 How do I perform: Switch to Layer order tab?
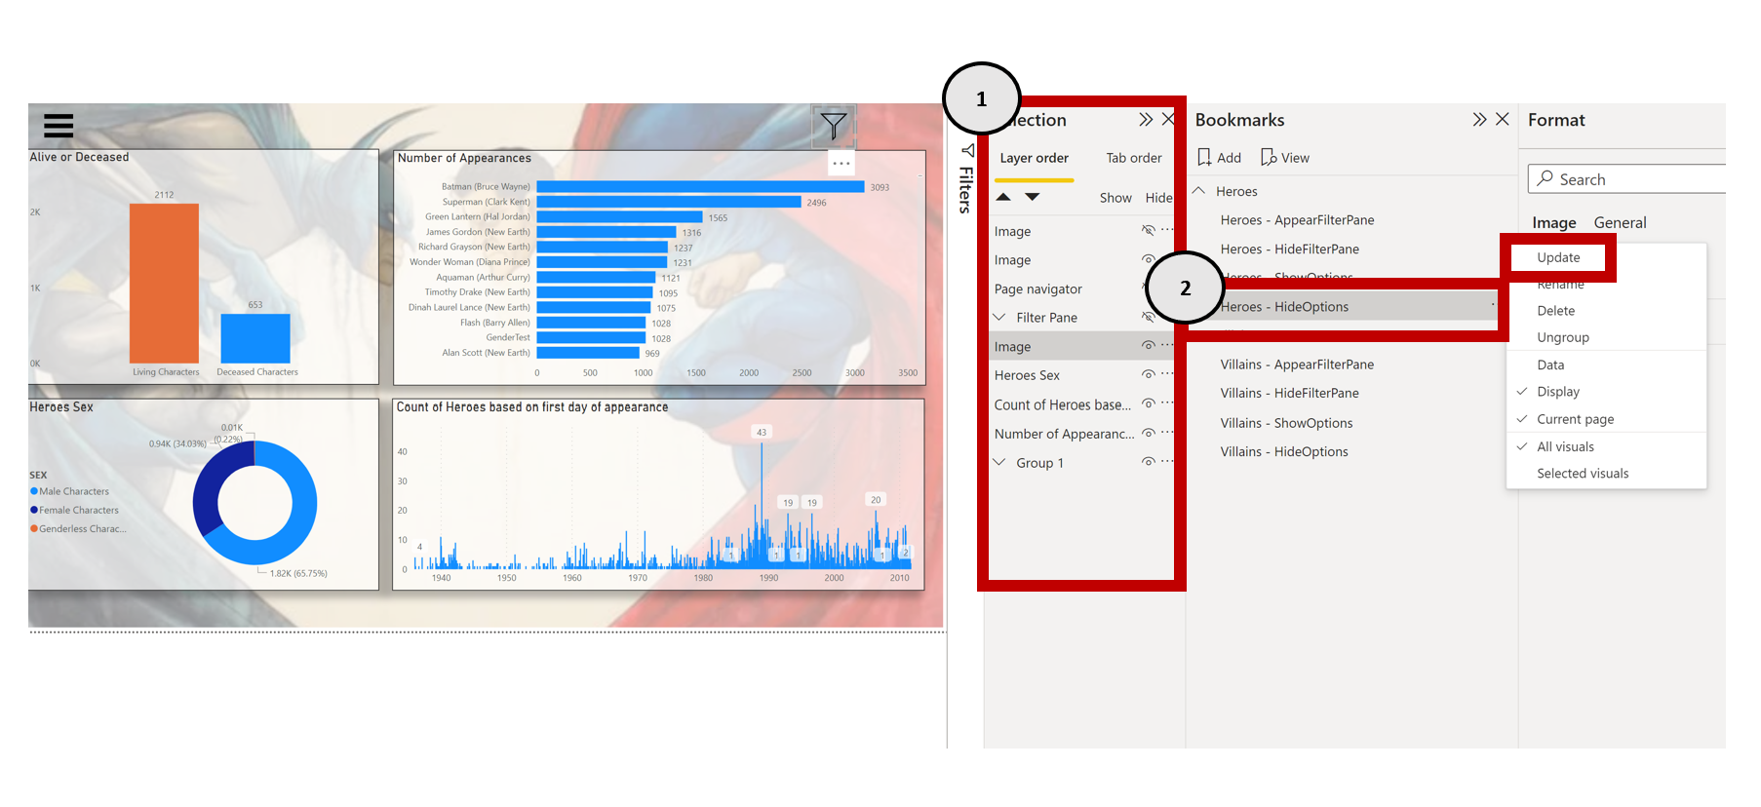[1034, 158]
